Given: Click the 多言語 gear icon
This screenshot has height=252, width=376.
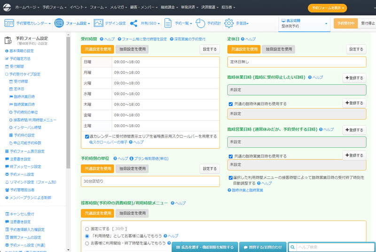Looking at the screenshot, I should (228, 23).
